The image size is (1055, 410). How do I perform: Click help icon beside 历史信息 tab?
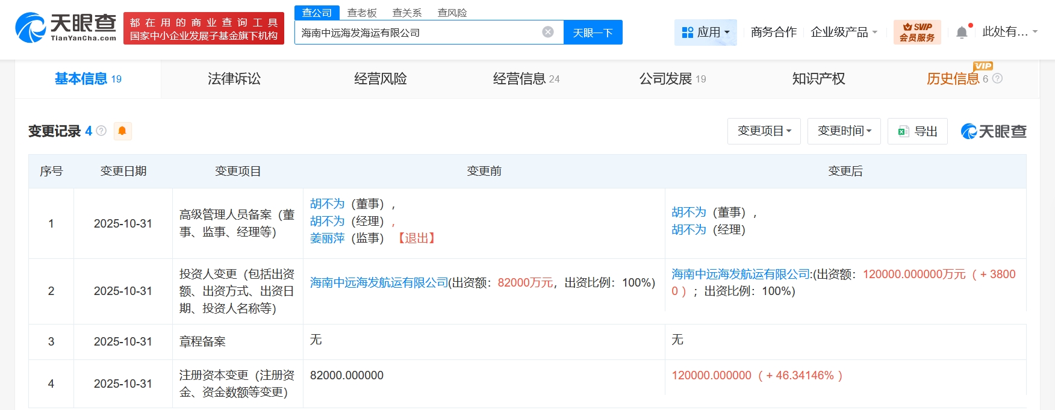click(x=997, y=79)
